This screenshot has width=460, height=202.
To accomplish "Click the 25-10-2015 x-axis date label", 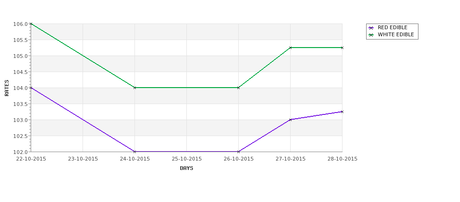I will 186,159.
